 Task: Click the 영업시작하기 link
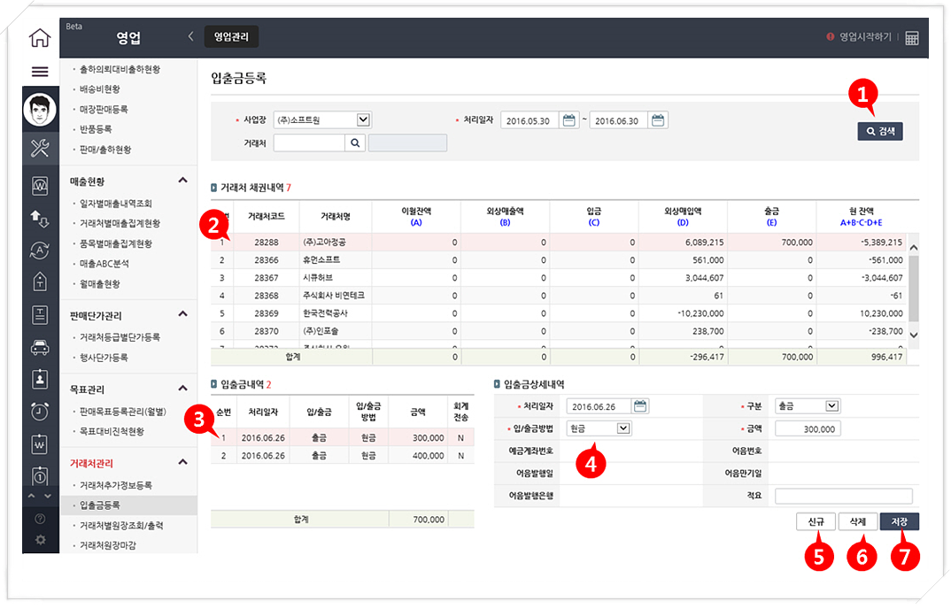point(865,37)
